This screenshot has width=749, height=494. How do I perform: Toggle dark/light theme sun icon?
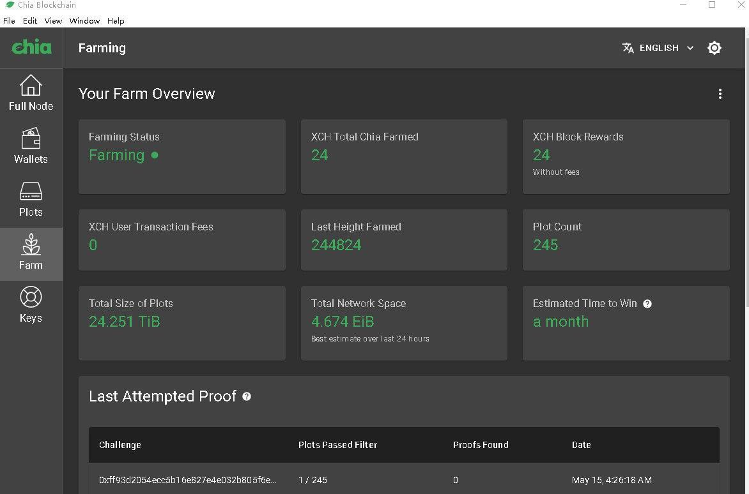[714, 48]
